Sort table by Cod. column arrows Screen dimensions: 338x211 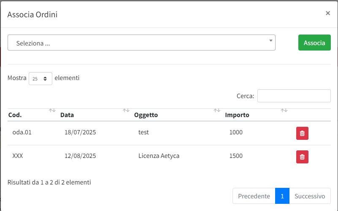tap(52, 110)
